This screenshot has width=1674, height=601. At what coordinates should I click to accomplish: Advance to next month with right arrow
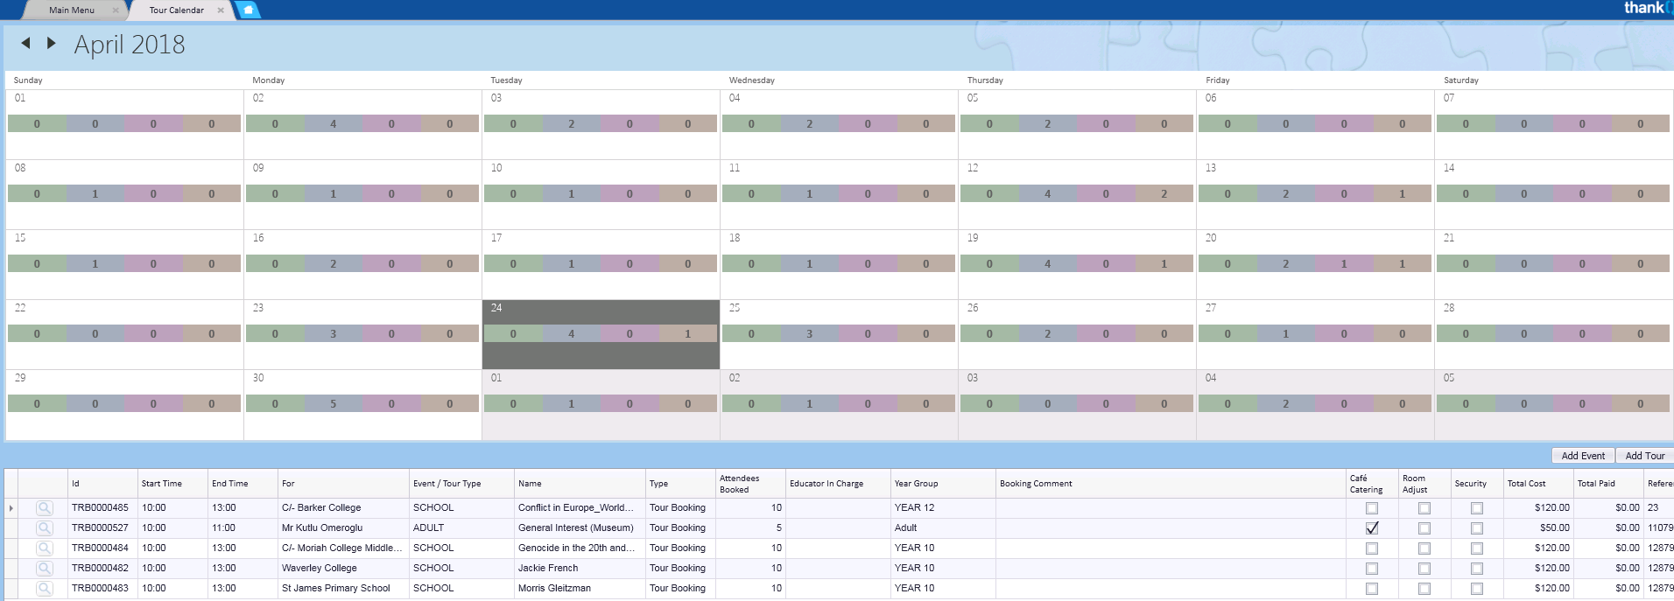52,43
